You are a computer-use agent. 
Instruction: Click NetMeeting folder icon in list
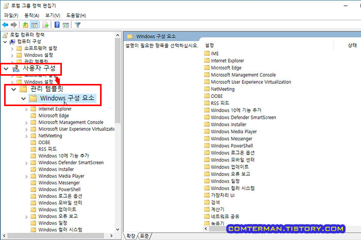tap(207, 89)
